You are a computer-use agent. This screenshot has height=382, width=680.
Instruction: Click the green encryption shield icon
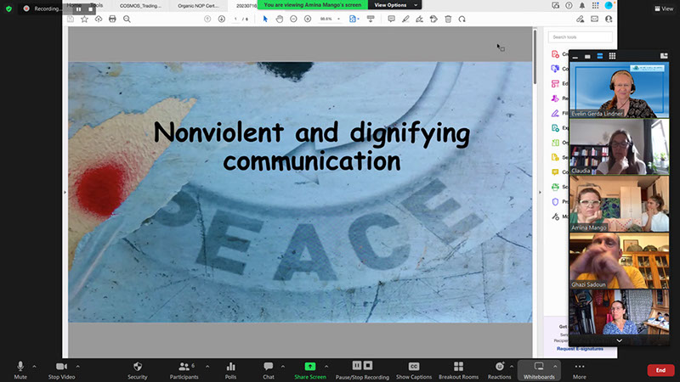(8, 8)
